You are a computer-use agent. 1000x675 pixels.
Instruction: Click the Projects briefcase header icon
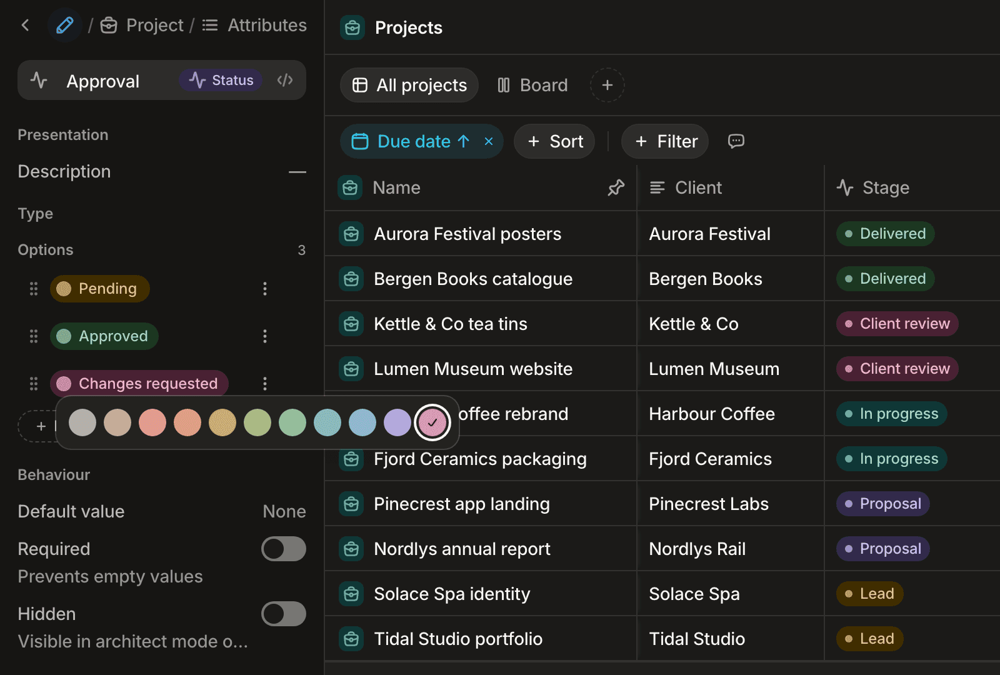352,27
